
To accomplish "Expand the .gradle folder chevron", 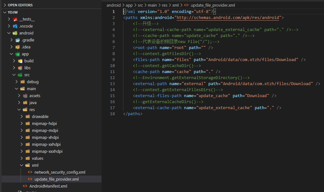I will pos(12,40).
